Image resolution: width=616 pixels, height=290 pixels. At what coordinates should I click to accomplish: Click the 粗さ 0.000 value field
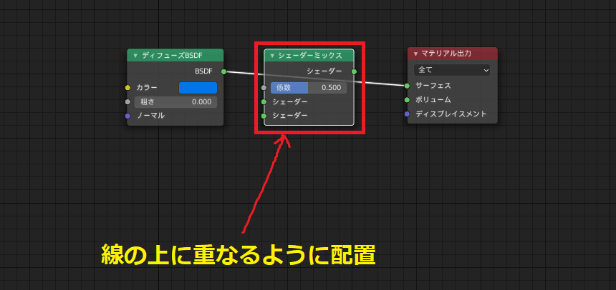tap(175, 102)
